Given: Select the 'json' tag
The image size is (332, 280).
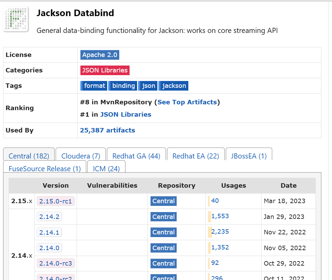Looking at the screenshot, I should point(148,86).
